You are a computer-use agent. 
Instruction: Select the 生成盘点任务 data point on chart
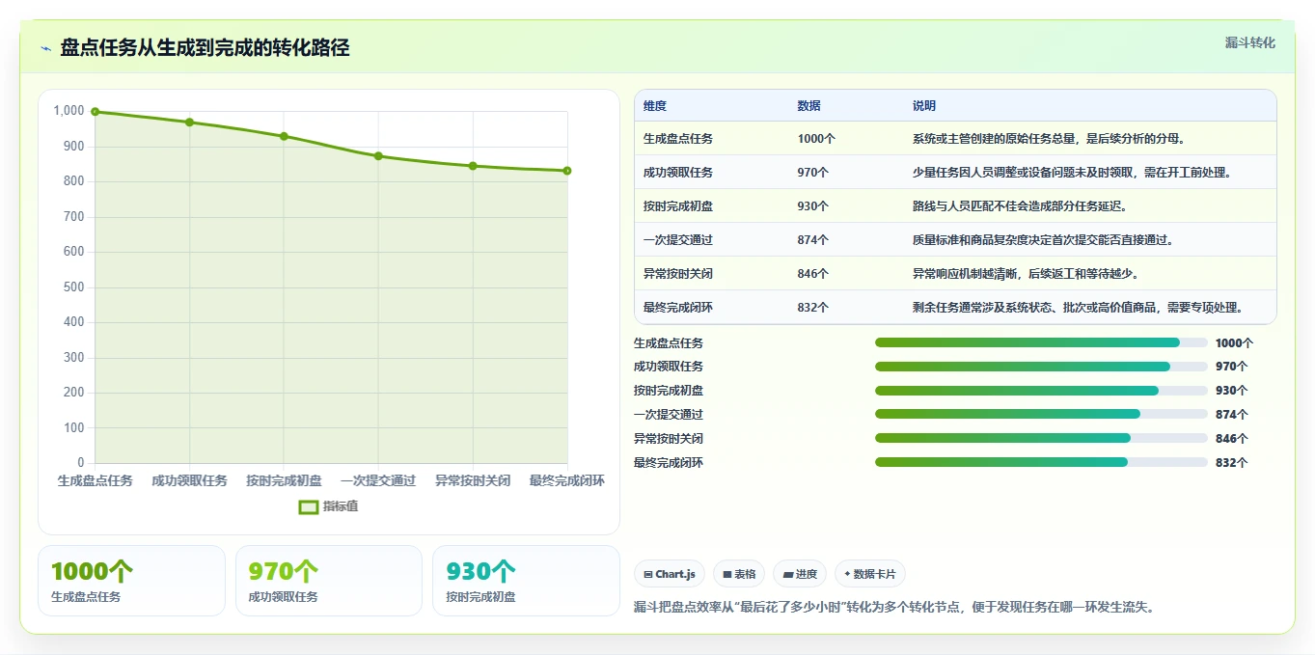point(95,112)
